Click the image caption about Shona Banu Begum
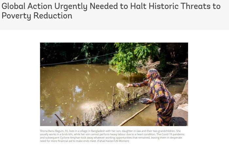 point(112,136)
